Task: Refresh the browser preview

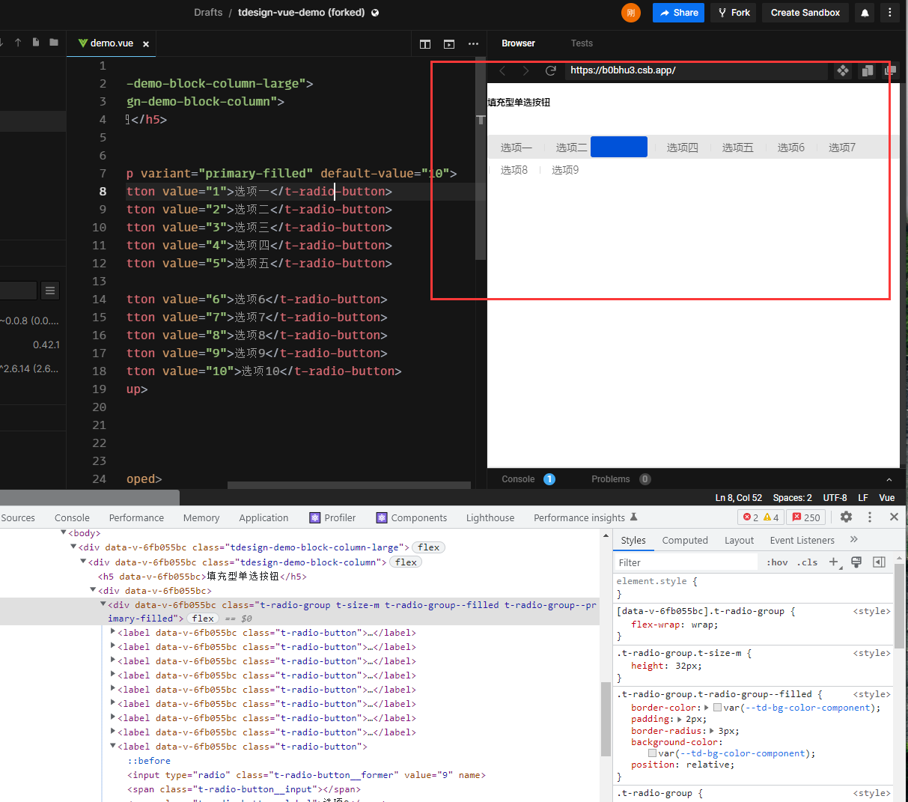Action: point(551,71)
